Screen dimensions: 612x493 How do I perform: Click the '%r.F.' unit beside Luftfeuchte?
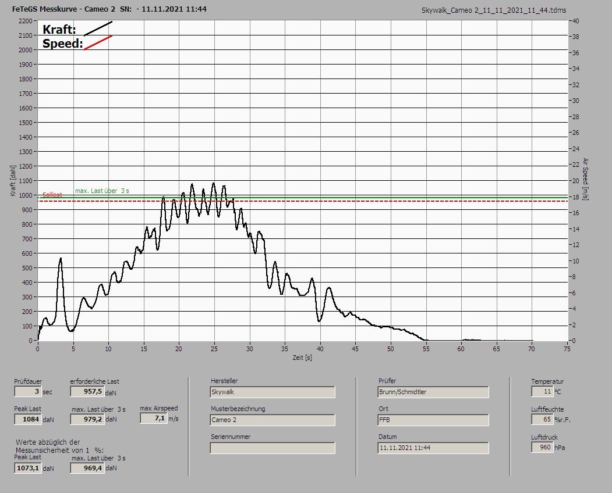pos(562,420)
